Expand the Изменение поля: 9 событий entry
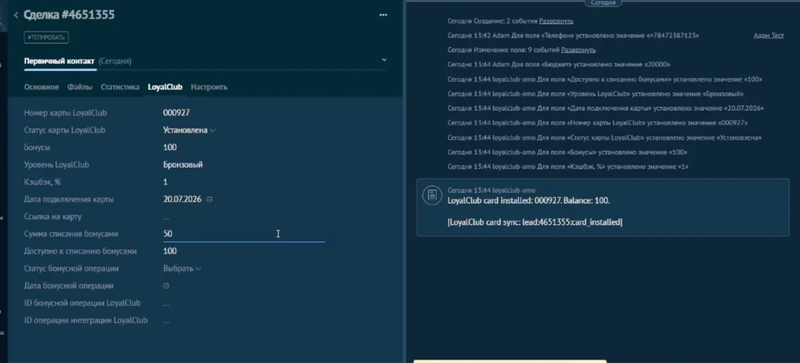The width and height of the screenshot is (800, 363). click(578, 50)
